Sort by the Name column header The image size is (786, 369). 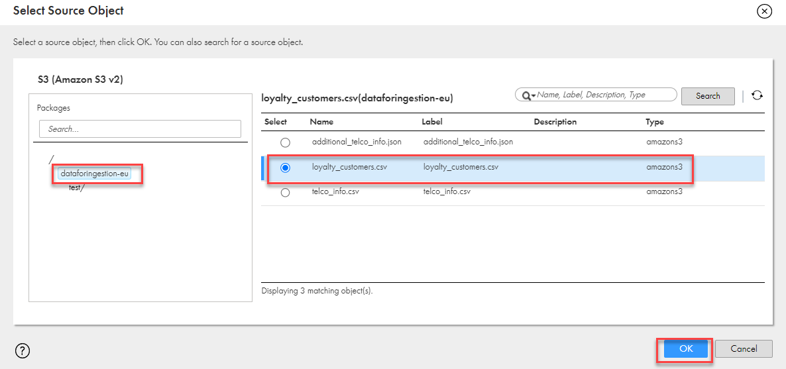[321, 122]
